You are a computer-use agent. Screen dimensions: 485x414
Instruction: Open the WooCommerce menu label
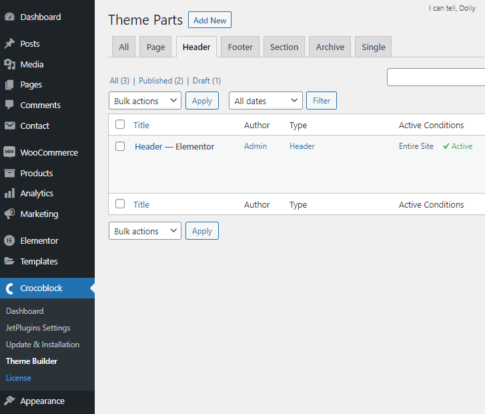point(49,153)
